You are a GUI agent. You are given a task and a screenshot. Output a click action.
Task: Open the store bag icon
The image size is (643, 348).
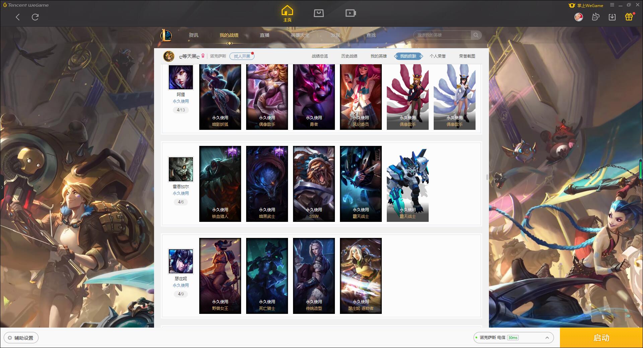[x=319, y=13]
